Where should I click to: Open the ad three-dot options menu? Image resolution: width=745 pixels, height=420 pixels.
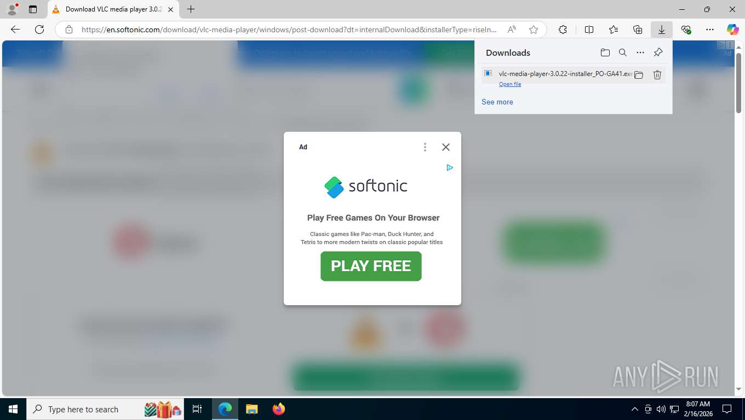pyautogui.click(x=425, y=147)
